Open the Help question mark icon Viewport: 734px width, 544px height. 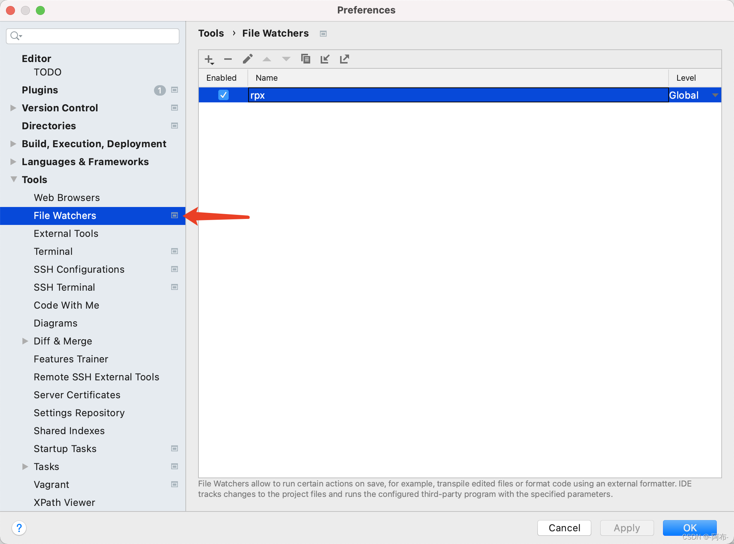click(x=19, y=528)
